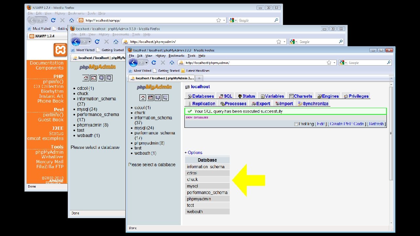Open URL history dropdown in front window

(334, 63)
